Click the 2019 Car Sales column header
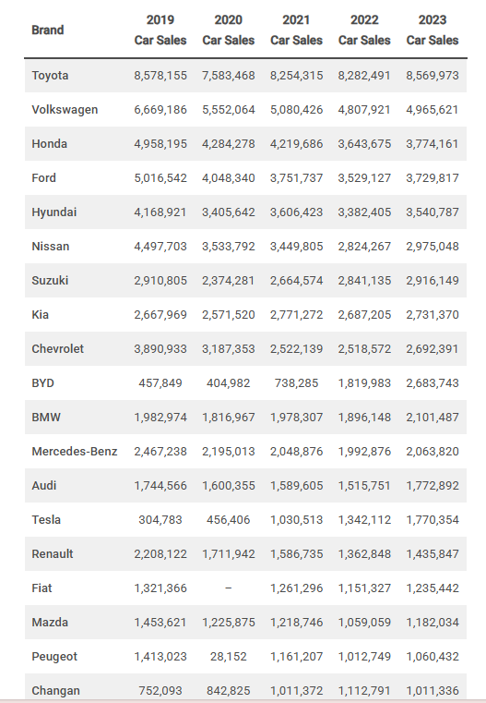Viewport: 486px width, 703px height. tap(160, 30)
